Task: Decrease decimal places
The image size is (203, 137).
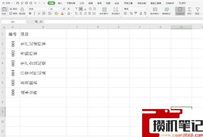Action: 145,13
